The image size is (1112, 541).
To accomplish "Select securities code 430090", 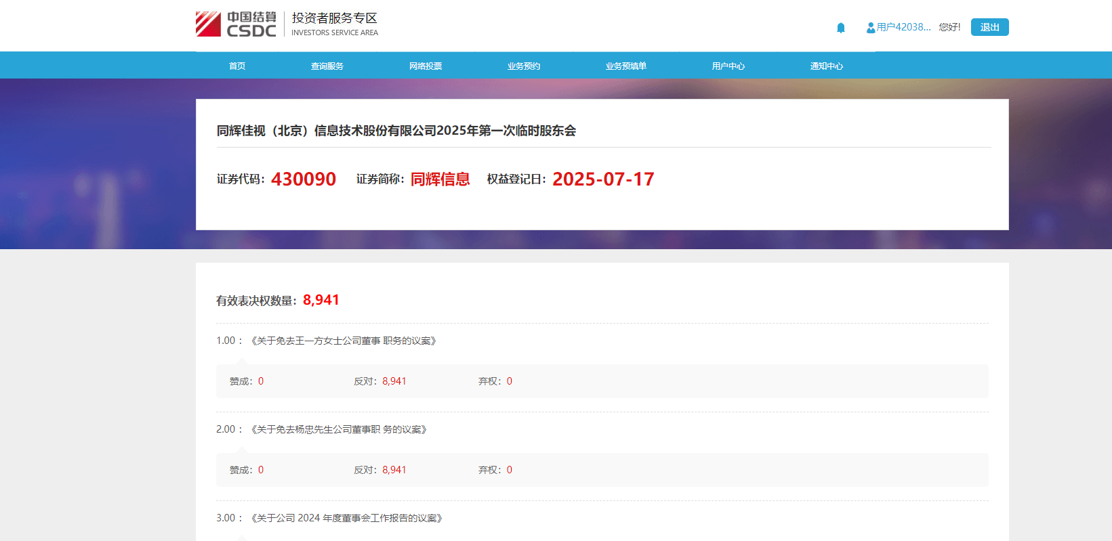I will pyautogui.click(x=304, y=179).
